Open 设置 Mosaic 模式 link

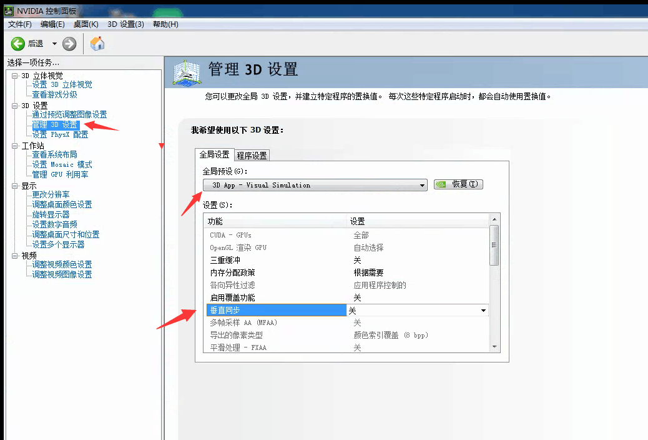point(62,164)
